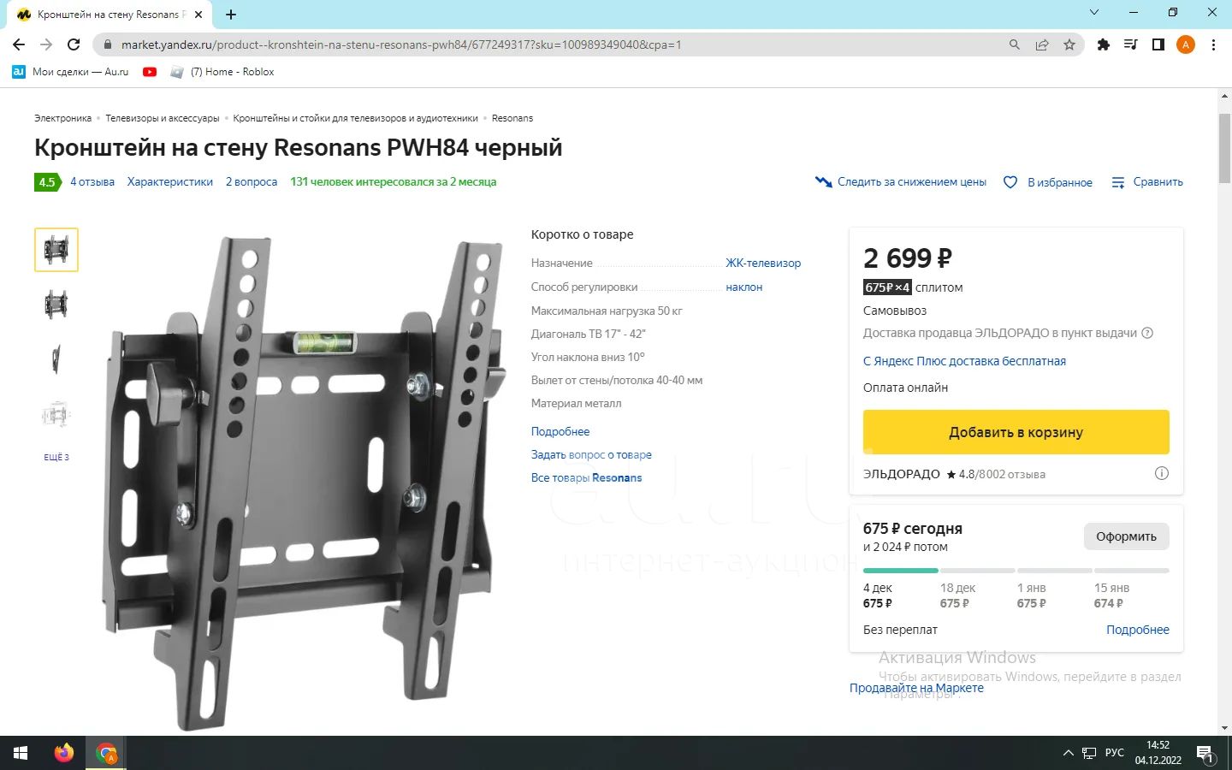Open tab search chevron in title bar

[1094, 13]
